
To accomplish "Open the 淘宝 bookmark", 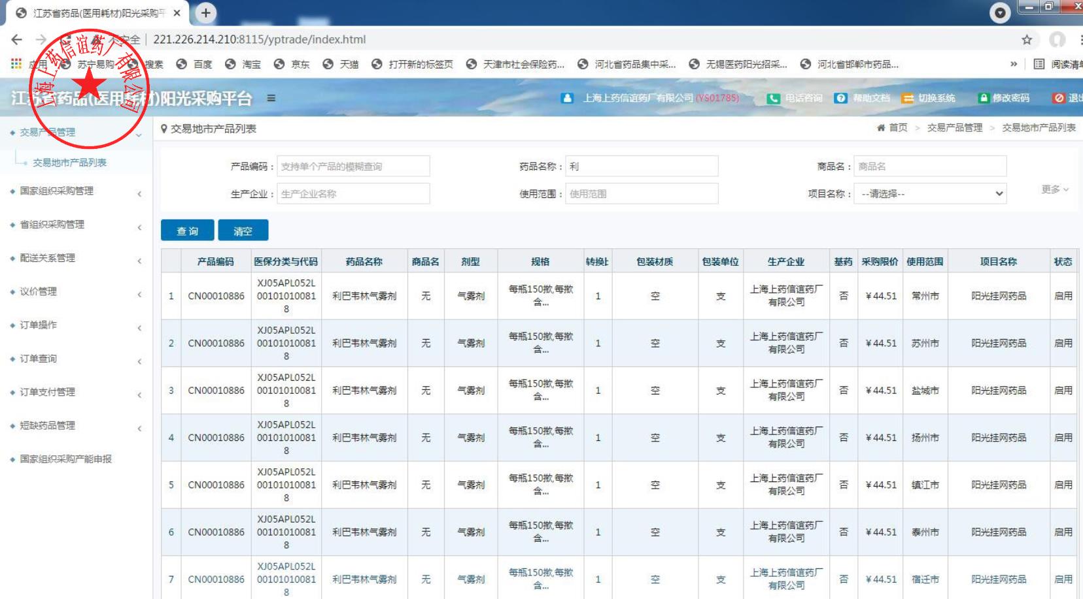I will coord(243,64).
